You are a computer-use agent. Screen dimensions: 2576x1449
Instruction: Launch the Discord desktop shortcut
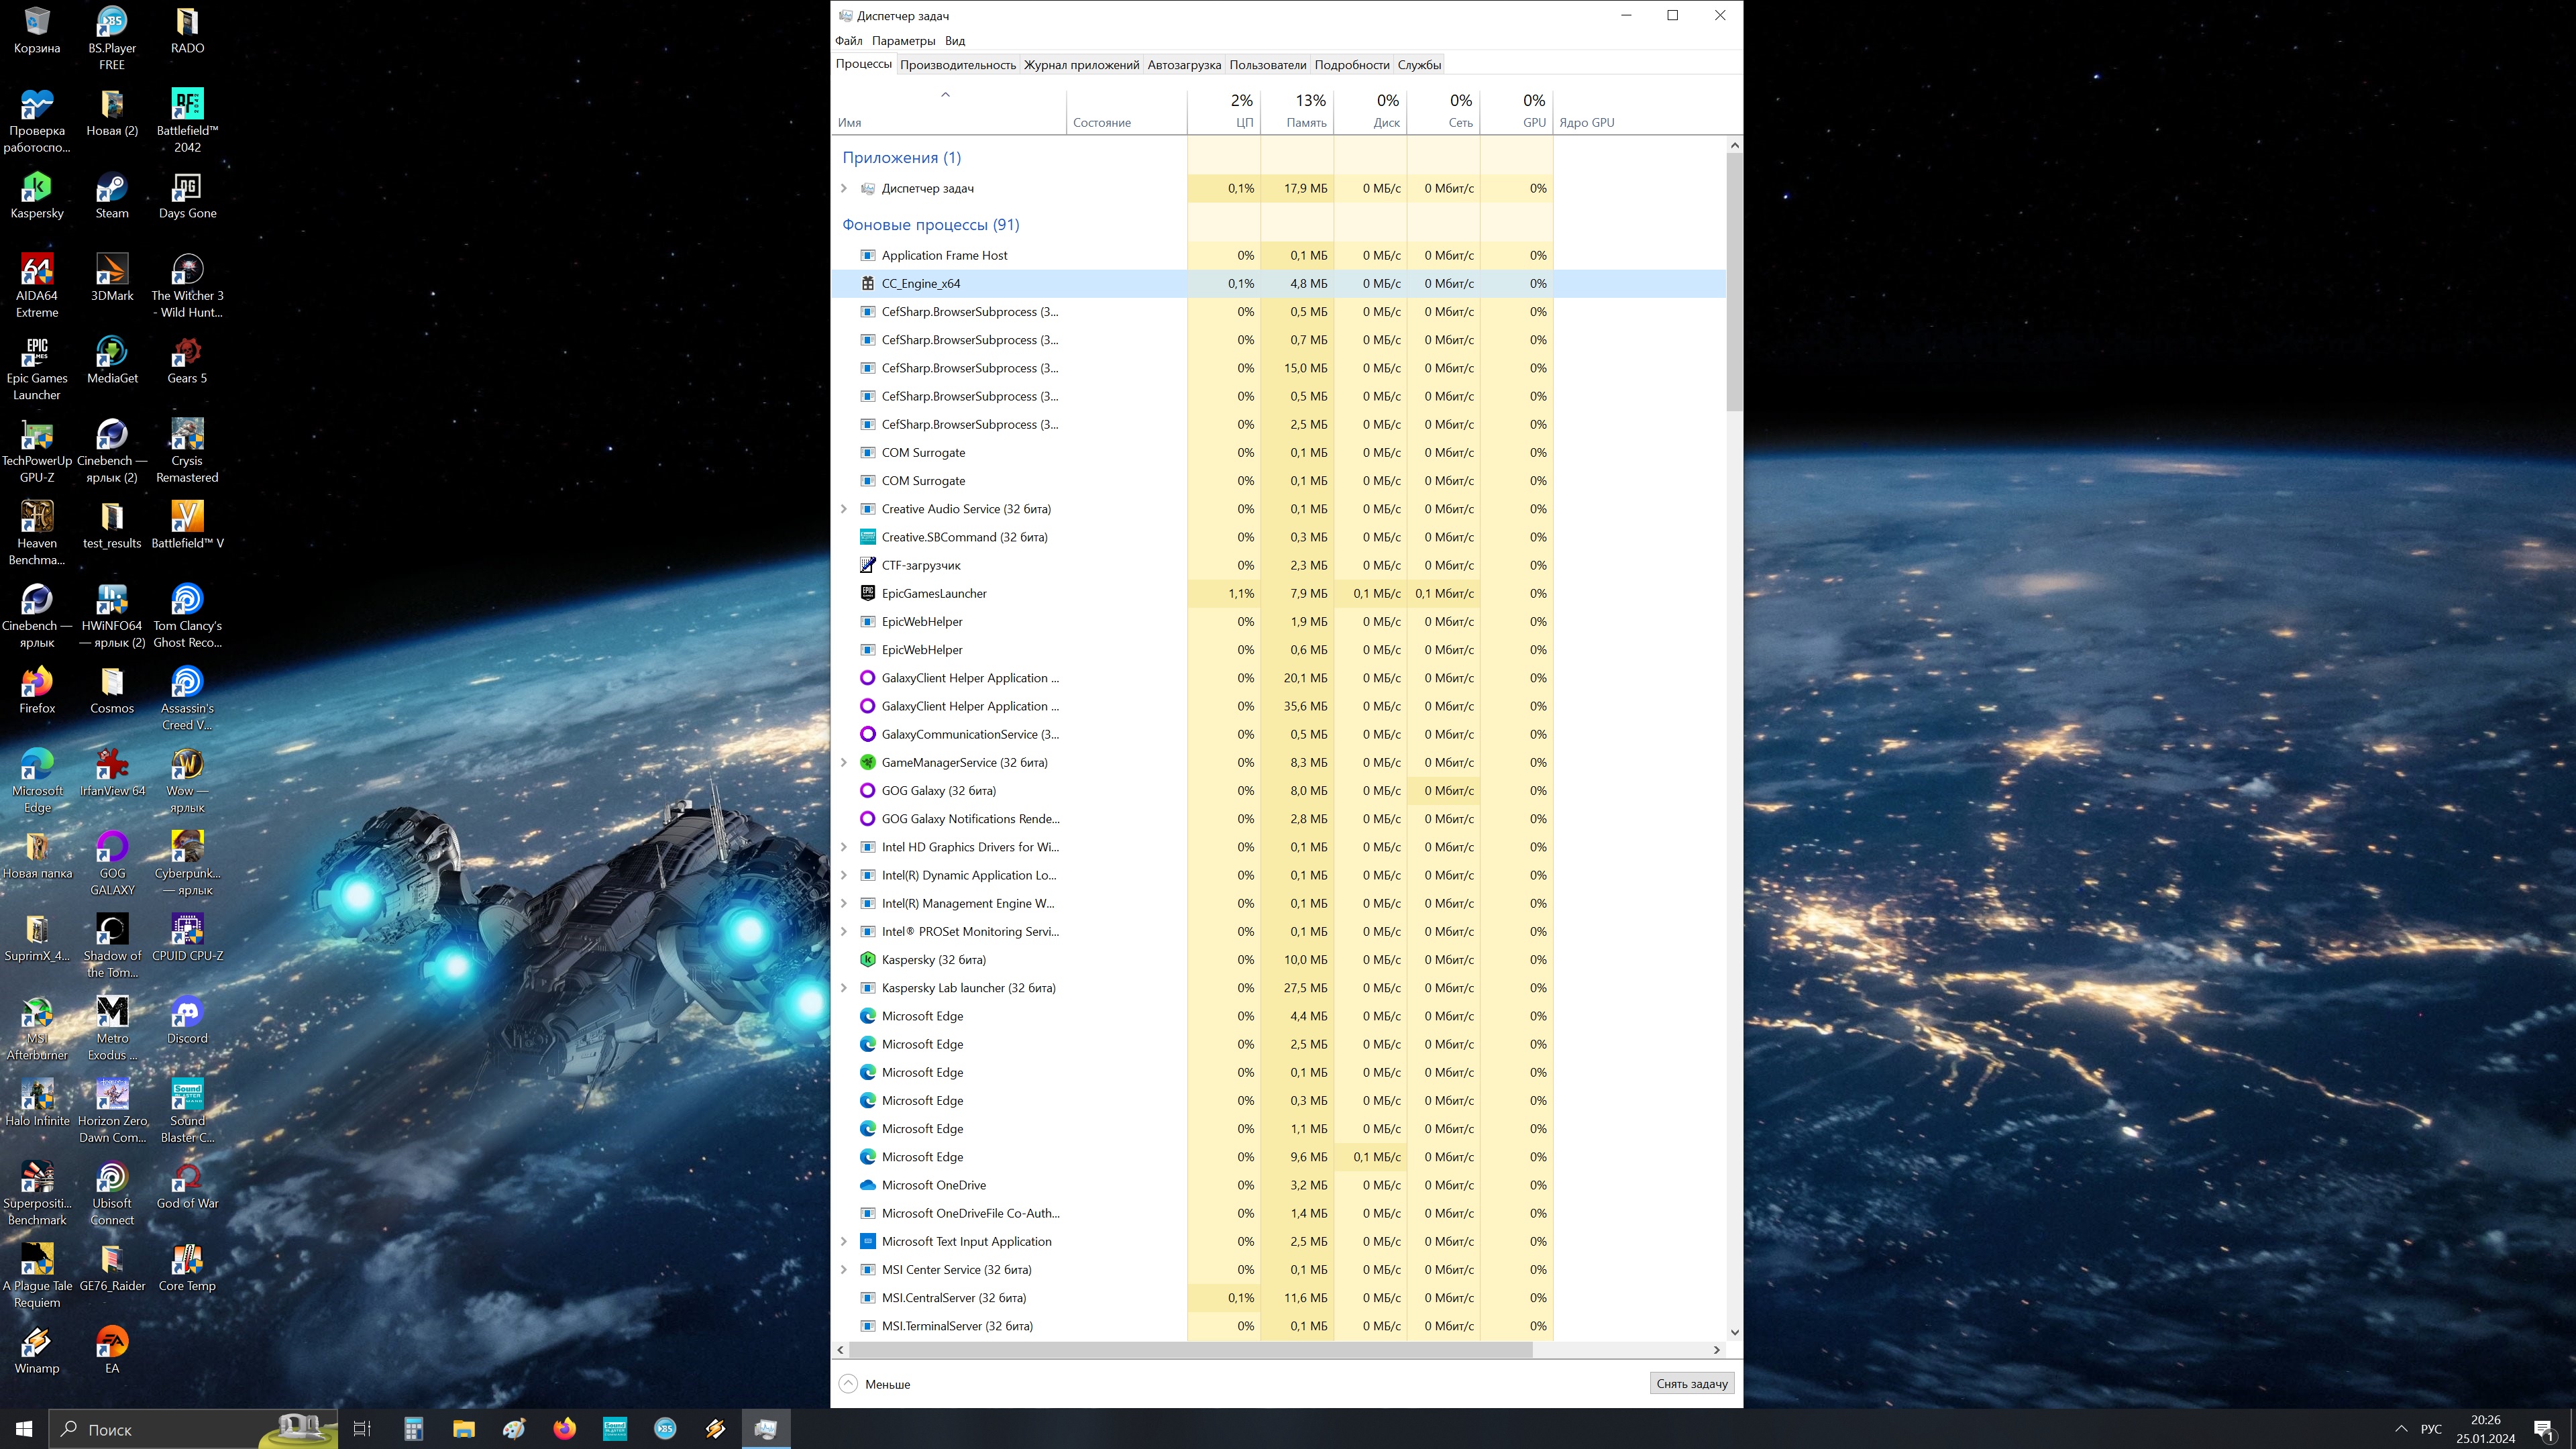(187, 1014)
